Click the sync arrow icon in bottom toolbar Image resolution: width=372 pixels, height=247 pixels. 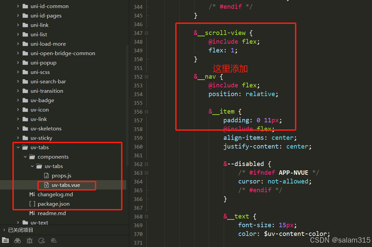pyautogui.click(x=41, y=241)
